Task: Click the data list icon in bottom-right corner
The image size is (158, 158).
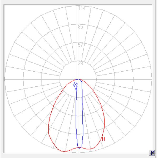Action: (x=152, y=152)
